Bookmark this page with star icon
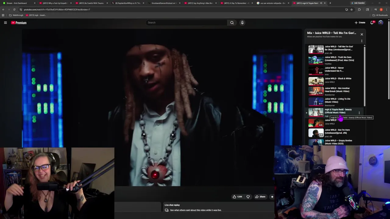Viewport: 390px width, 219px height. tap(352, 9)
